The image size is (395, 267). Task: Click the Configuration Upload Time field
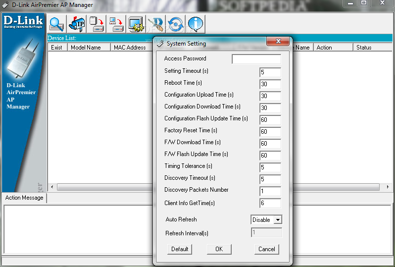(x=270, y=96)
